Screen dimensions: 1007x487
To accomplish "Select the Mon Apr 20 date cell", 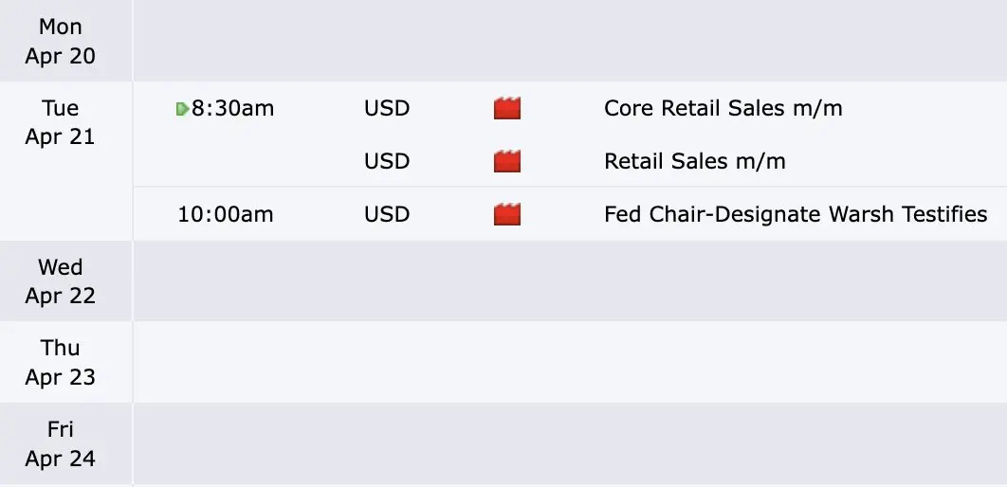I will pos(61,42).
